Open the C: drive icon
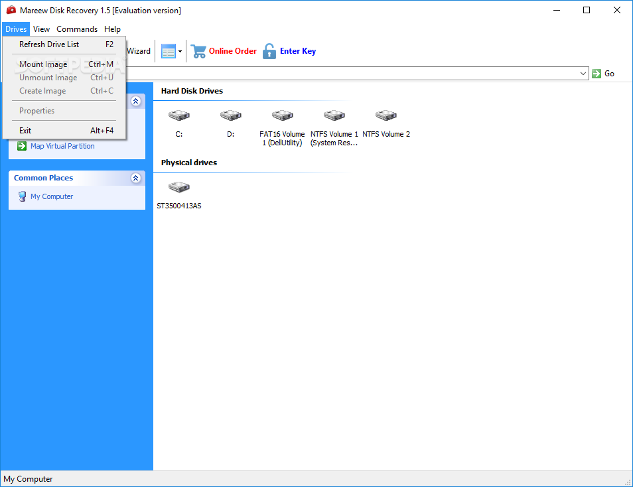 click(x=179, y=115)
